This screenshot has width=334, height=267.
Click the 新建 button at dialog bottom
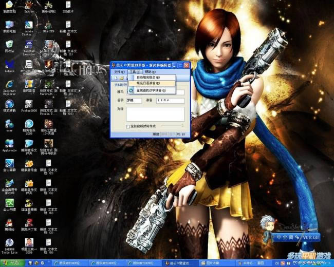point(156,134)
